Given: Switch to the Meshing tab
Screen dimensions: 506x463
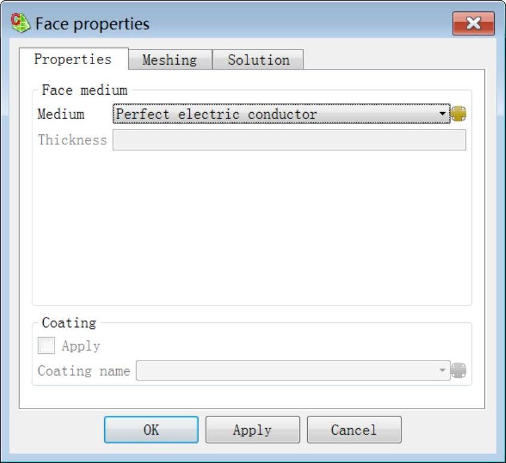Looking at the screenshot, I should [170, 60].
